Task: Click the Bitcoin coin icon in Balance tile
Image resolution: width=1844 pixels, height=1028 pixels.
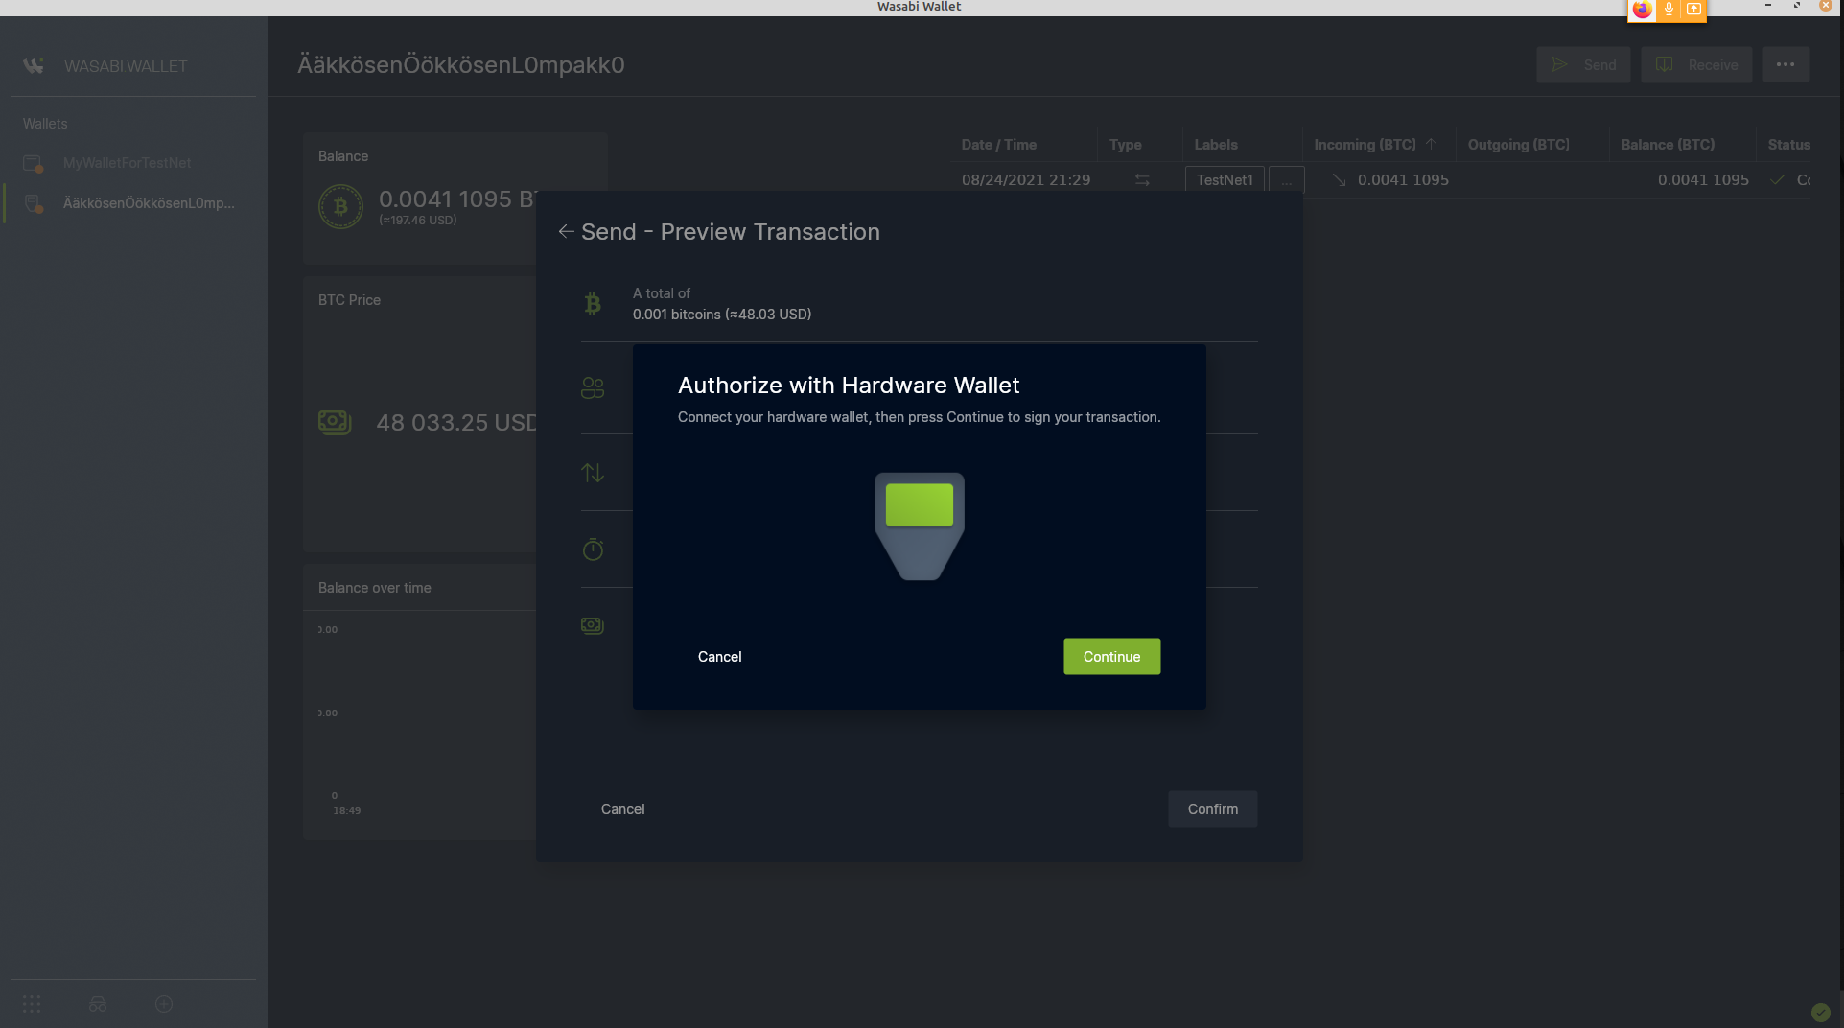Action: point(340,206)
